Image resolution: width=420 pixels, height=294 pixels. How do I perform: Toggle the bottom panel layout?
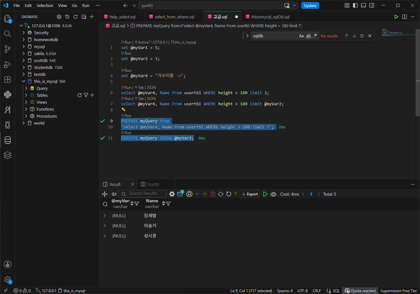tap(363, 5)
